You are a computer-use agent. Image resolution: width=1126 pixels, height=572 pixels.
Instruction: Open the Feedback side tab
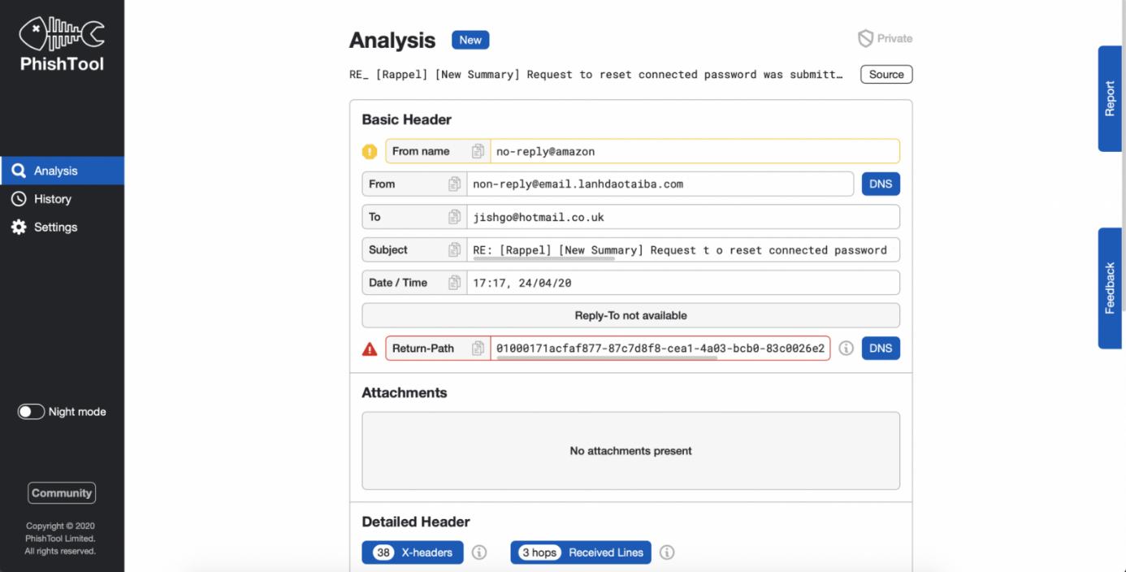(x=1110, y=288)
